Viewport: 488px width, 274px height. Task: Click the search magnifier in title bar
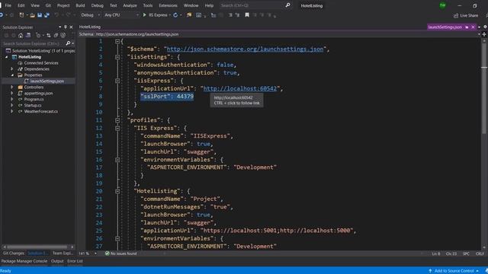(x=288, y=5)
